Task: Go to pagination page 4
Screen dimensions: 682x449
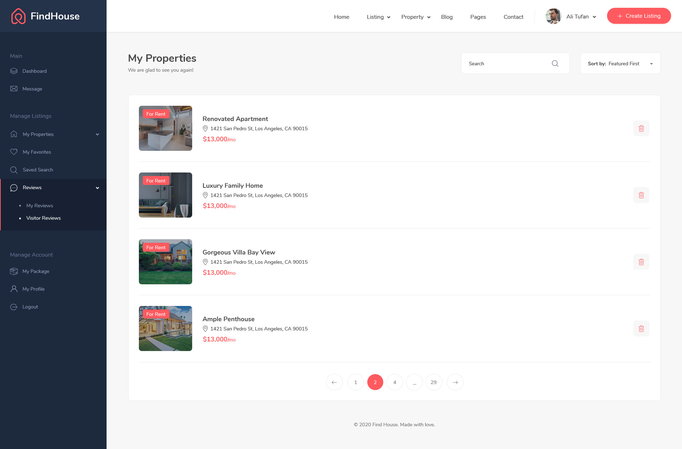Action: (x=395, y=382)
